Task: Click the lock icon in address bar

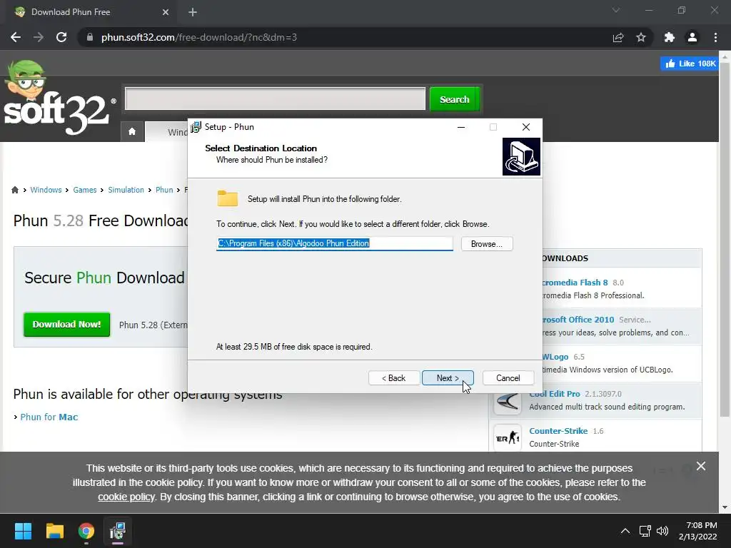Action: [x=90, y=37]
